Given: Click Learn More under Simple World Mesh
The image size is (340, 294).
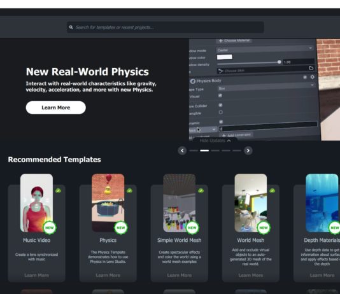Looking at the screenshot, I should (180, 275).
